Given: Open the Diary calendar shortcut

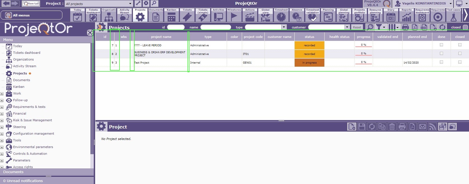Looking at the screenshot, I should 391,15.
